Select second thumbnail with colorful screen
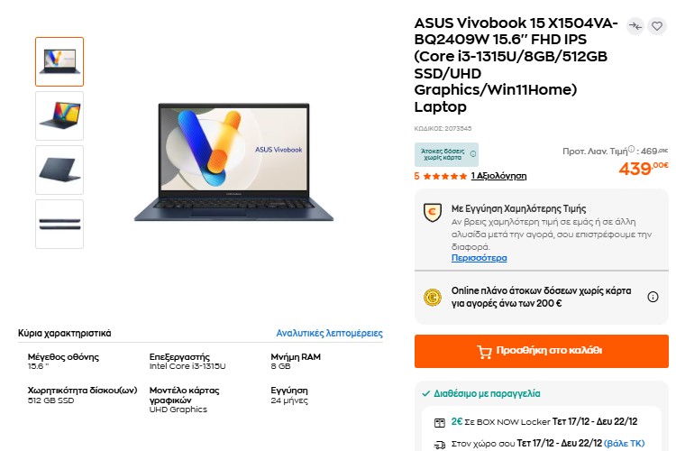The height and width of the screenshot is (451, 676). point(59,115)
